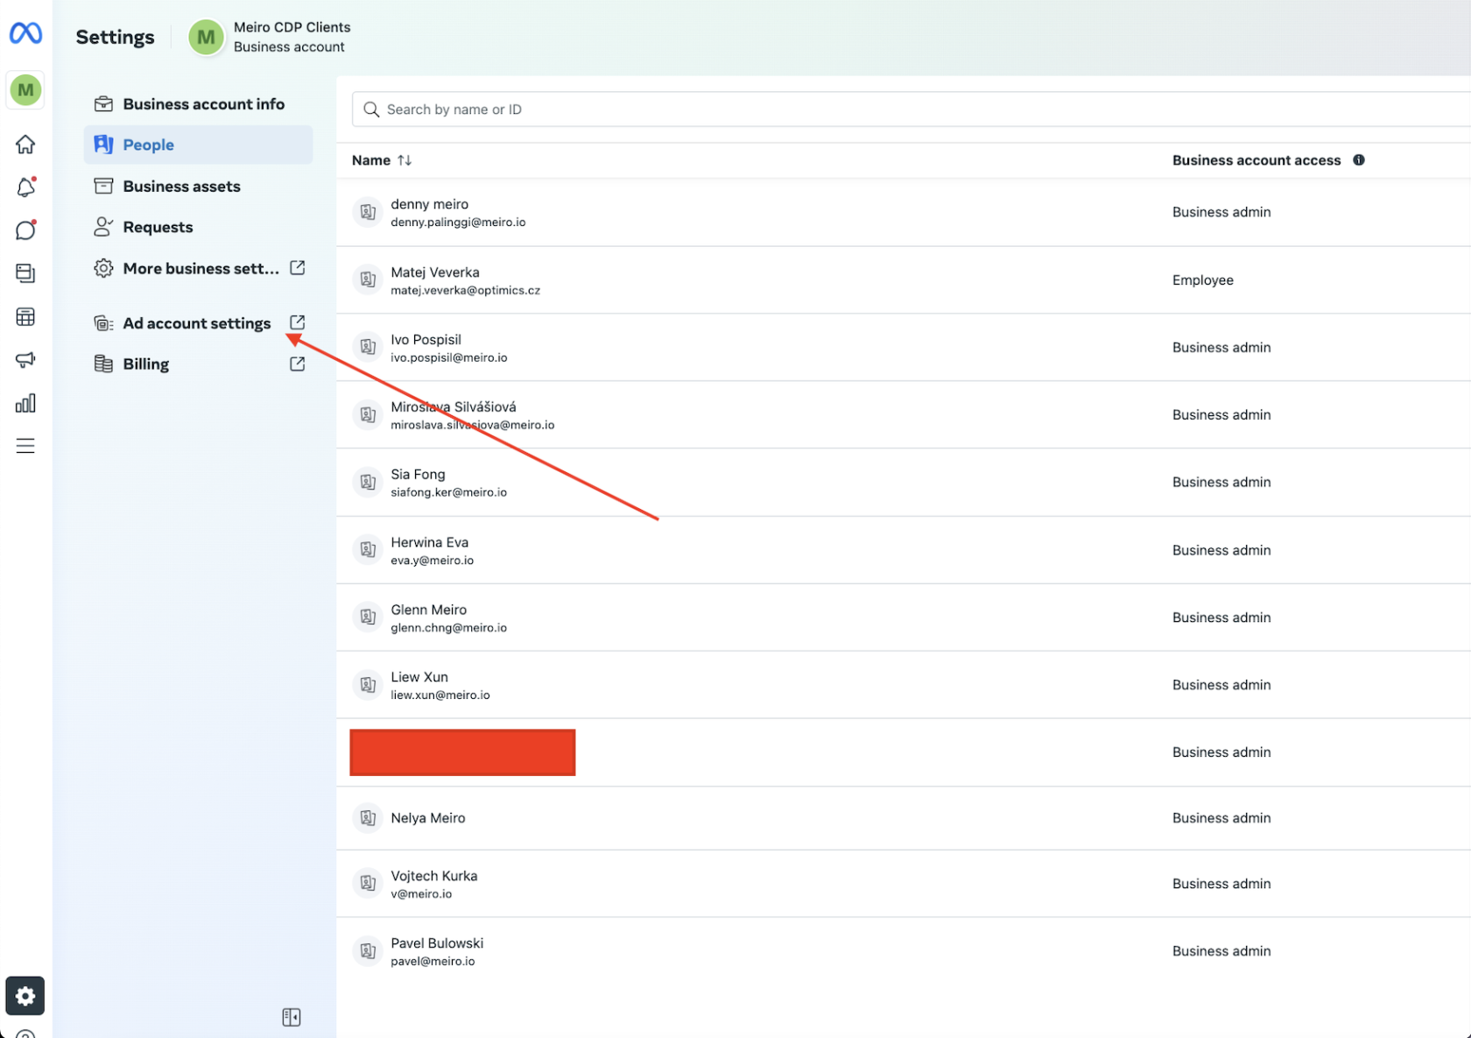This screenshot has height=1038, width=1471.
Task: Open the messages chat bubble icon
Action: (x=25, y=229)
